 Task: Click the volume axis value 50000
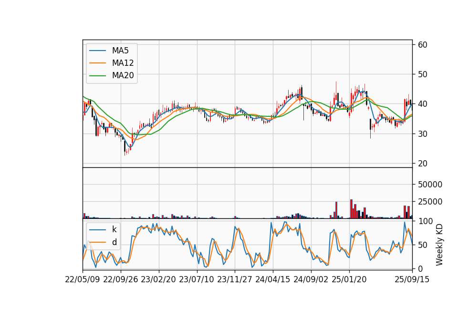click(x=430, y=185)
